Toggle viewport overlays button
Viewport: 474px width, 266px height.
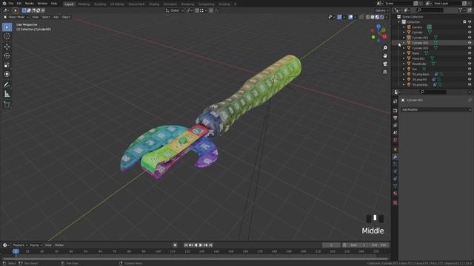(350, 17)
